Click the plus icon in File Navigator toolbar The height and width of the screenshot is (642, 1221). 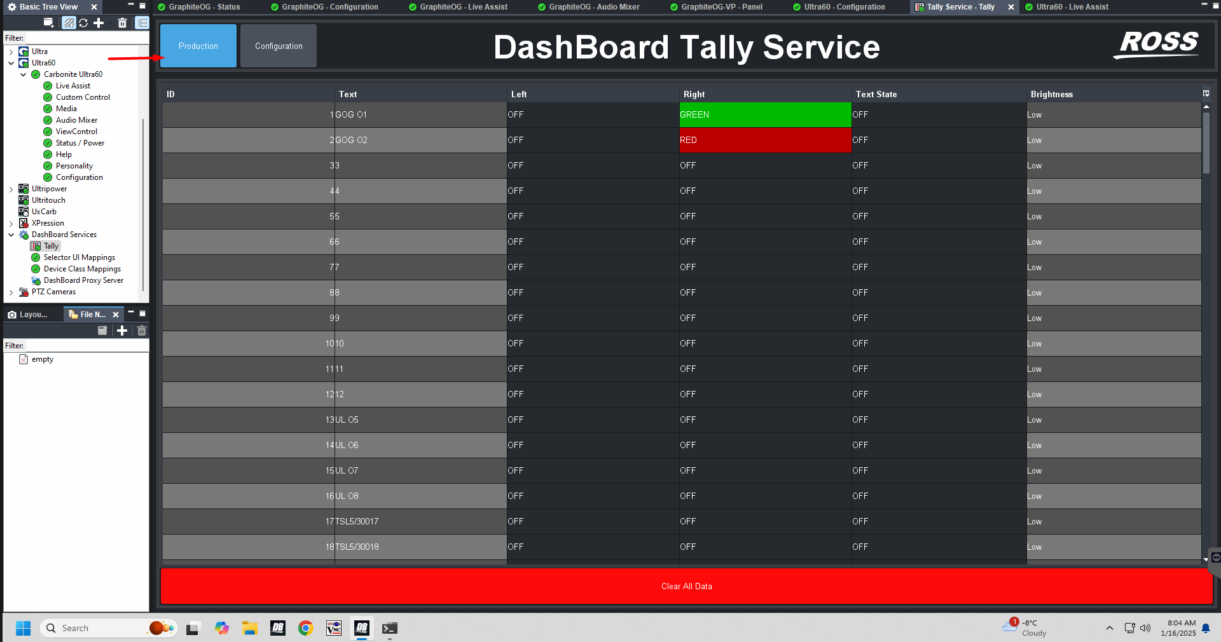[x=122, y=331]
